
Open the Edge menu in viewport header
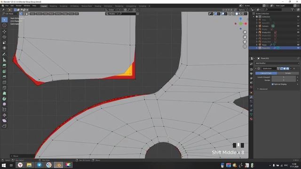(65, 14)
